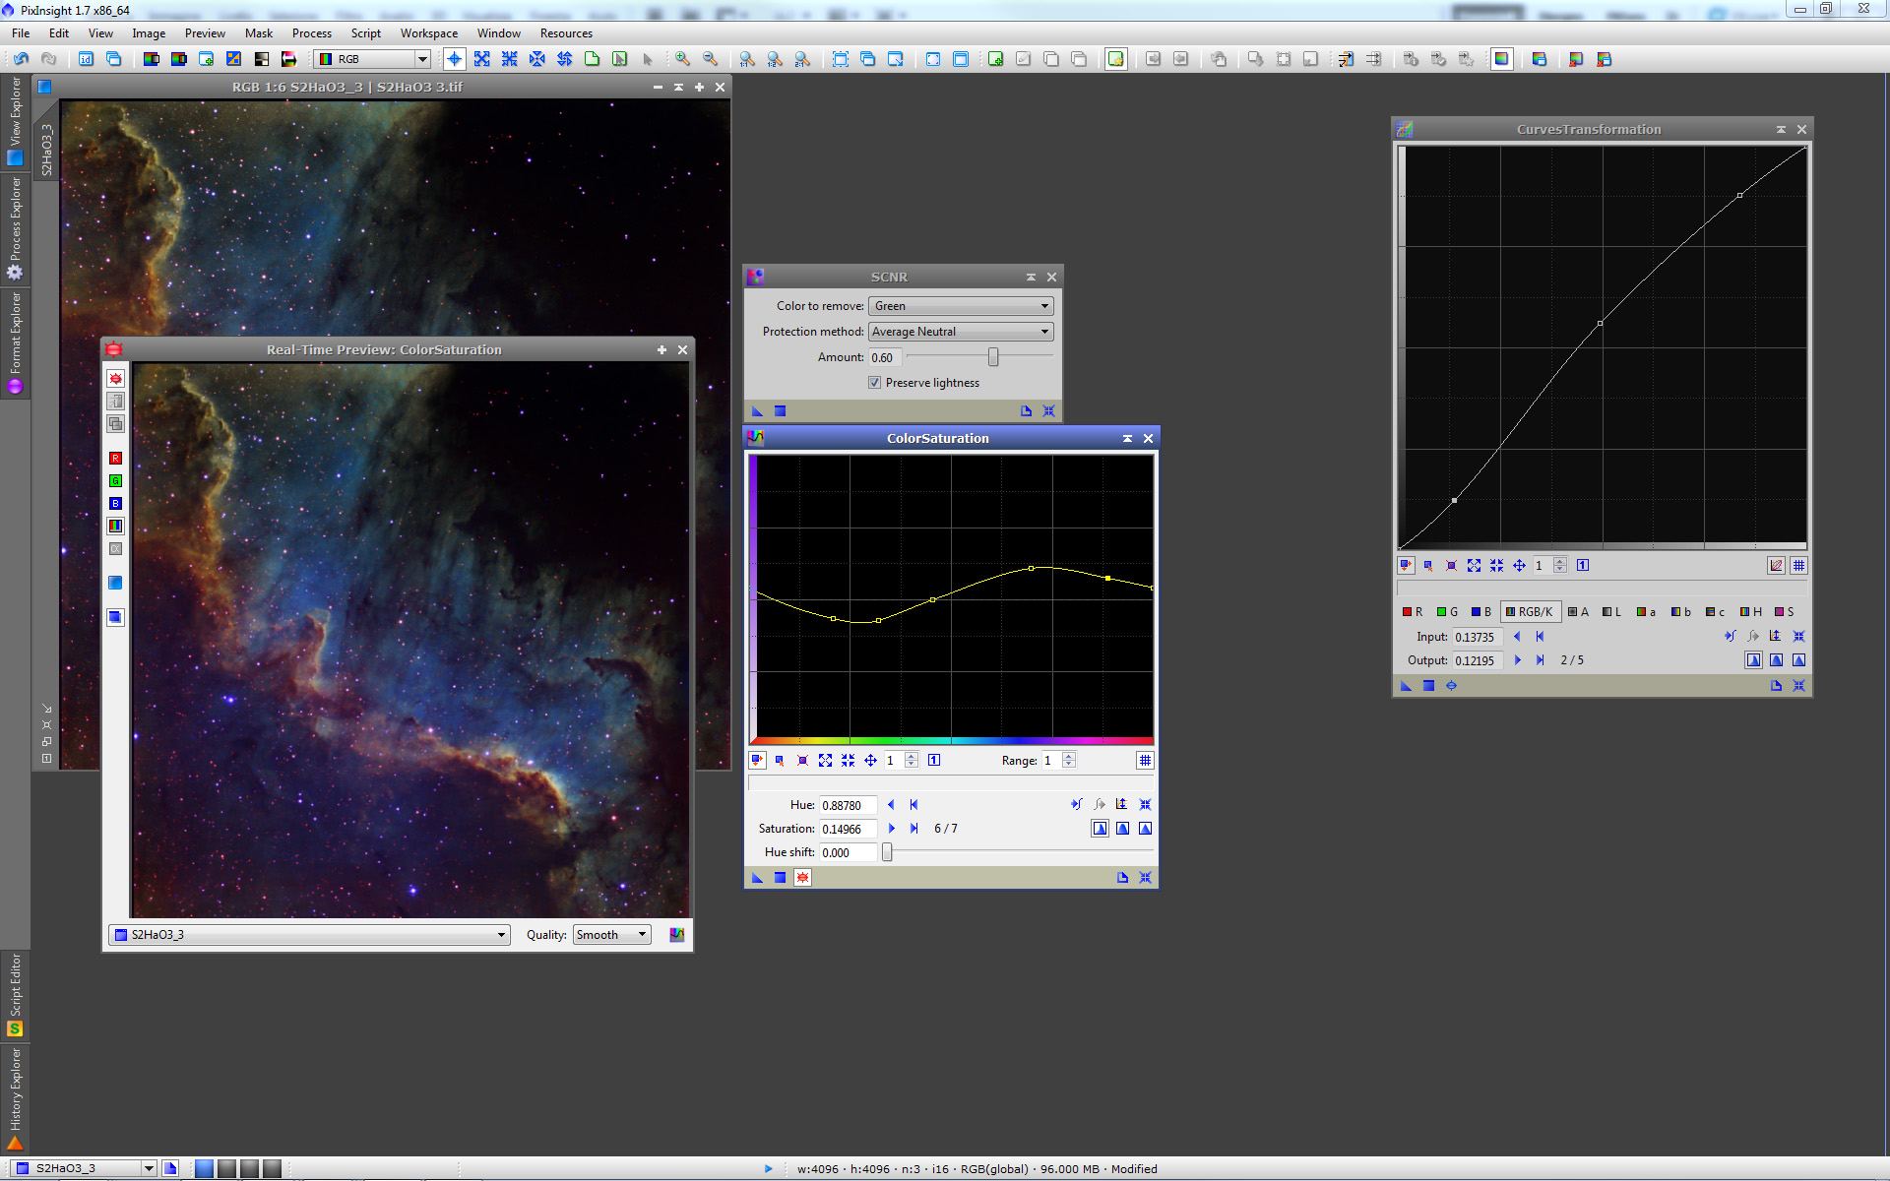Open the Workspace menu
This screenshot has height=1181, width=1890.
pos(428,33)
